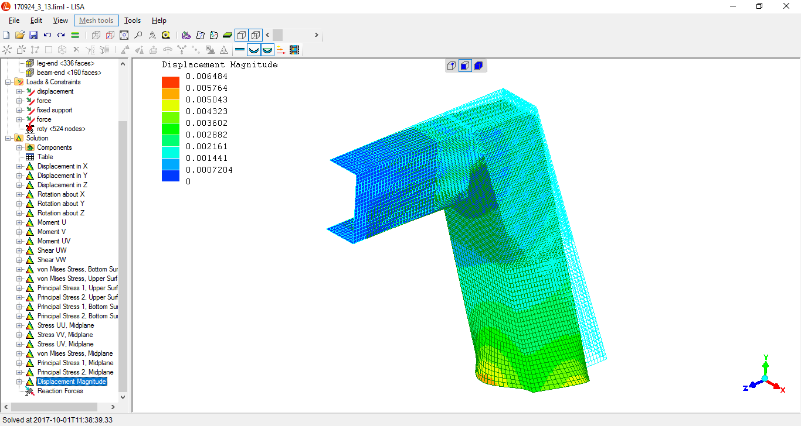Open the View menu
Screen dimensions: 801x426
pos(60,20)
